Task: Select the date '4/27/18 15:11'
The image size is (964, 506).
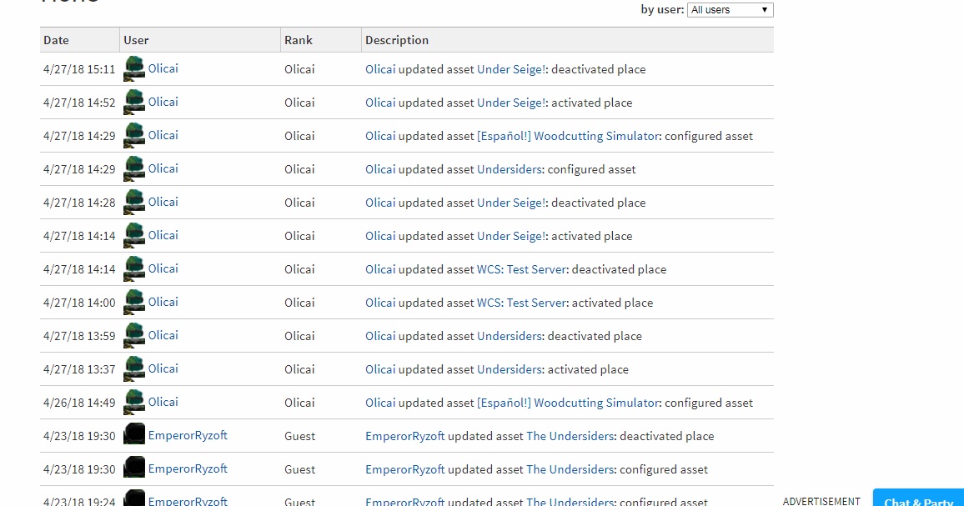Action: pyautogui.click(x=79, y=69)
